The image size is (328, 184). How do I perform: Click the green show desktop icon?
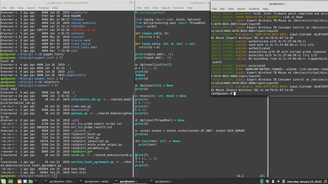click(10, 182)
